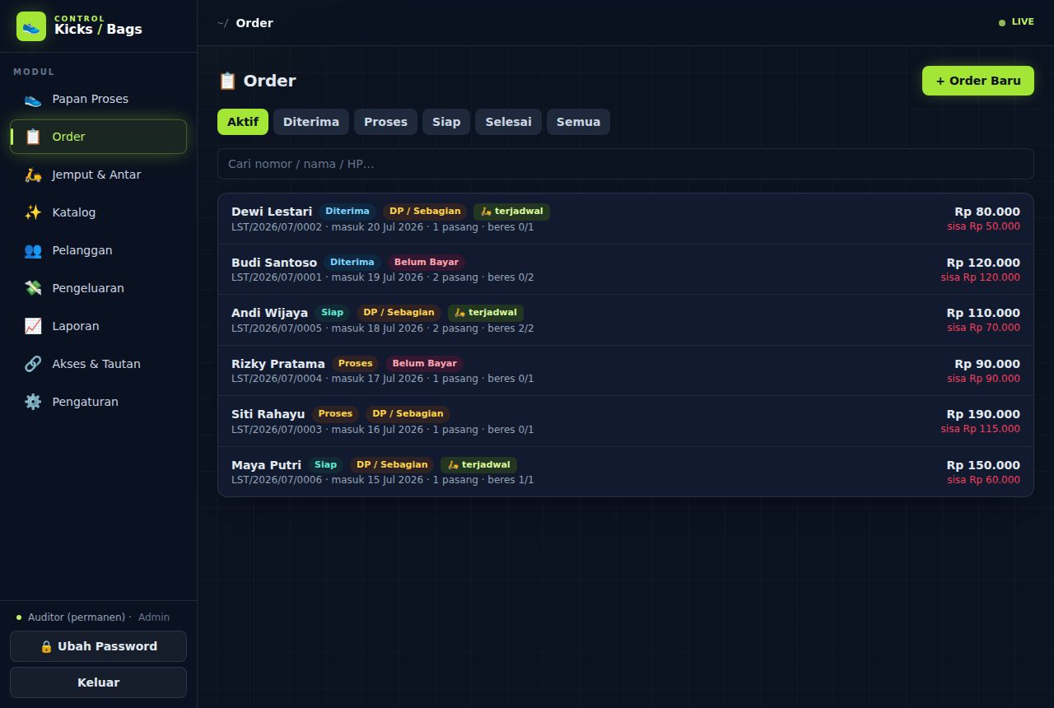
Task: Click the Pengeluaran money icon
Action: [x=33, y=288]
